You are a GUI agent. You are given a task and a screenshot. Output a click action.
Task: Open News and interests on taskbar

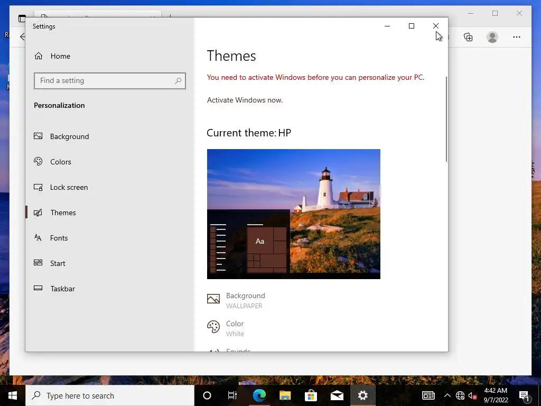tap(428, 395)
